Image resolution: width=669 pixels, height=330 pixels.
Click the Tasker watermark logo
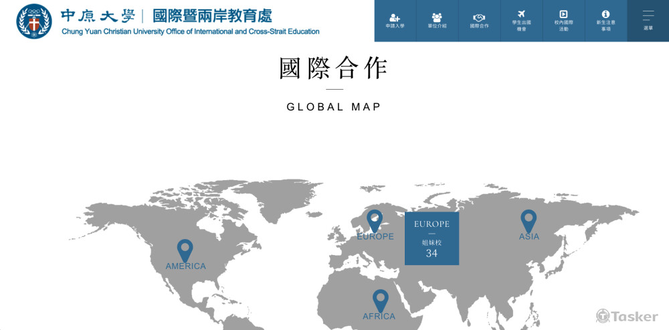pos(627,316)
